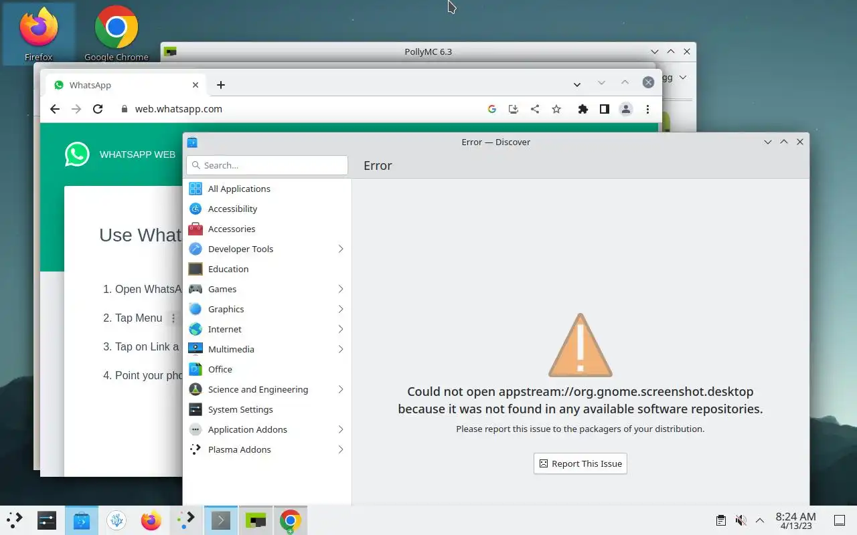Show hidden system tray icons arrow

760,520
